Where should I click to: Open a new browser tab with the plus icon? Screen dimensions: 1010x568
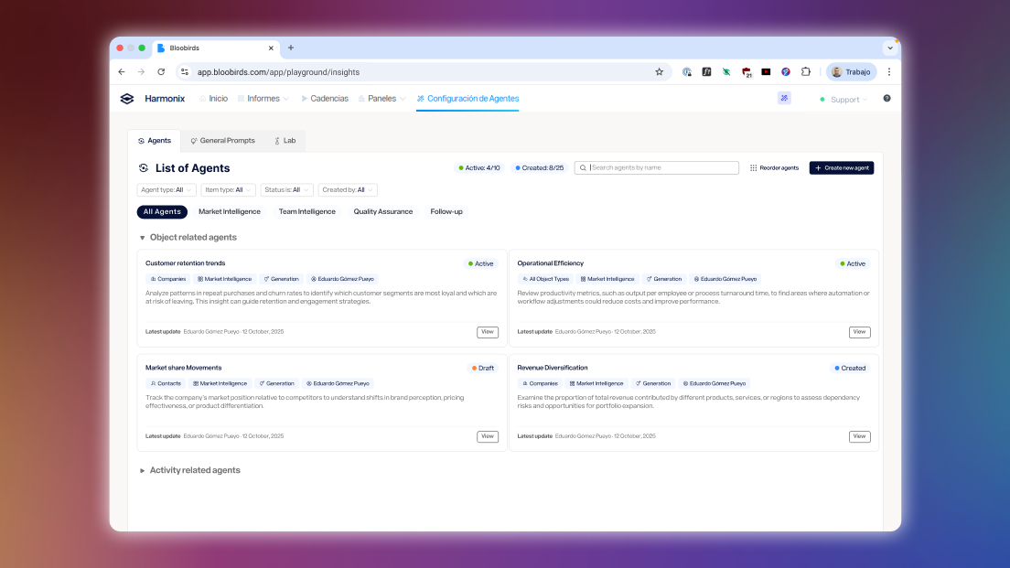tap(291, 48)
